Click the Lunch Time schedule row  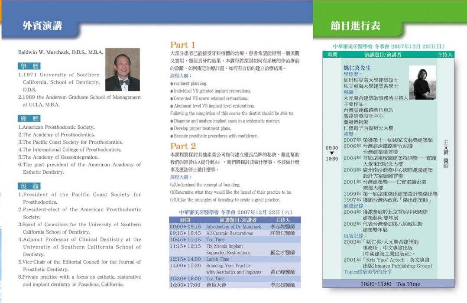(234, 259)
